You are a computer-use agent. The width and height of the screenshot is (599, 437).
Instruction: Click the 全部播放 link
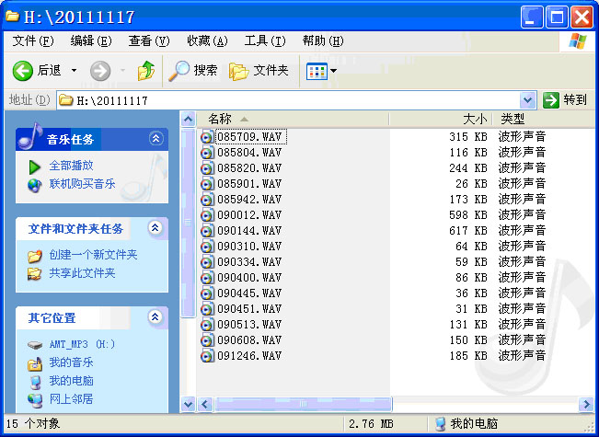pyautogui.click(x=71, y=166)
